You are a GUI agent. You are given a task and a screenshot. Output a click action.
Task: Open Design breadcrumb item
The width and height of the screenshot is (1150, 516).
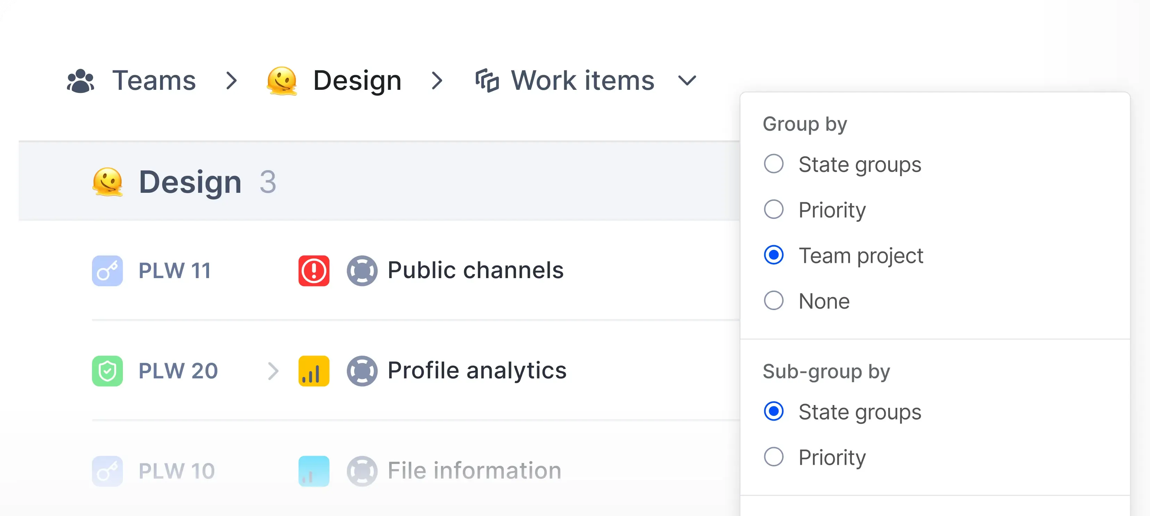tap(357, 81)
